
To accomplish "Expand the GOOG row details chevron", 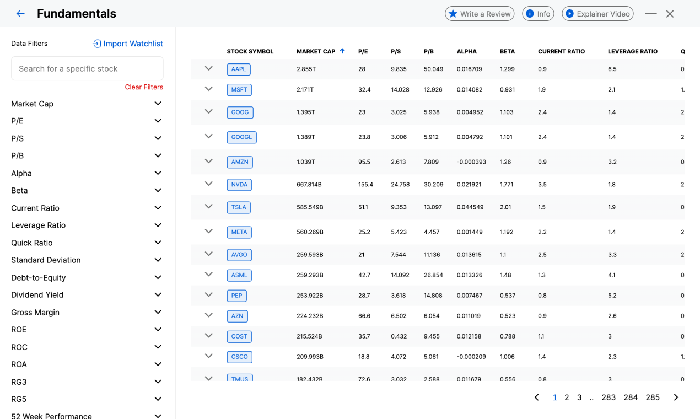I will [x=208, y=111].
